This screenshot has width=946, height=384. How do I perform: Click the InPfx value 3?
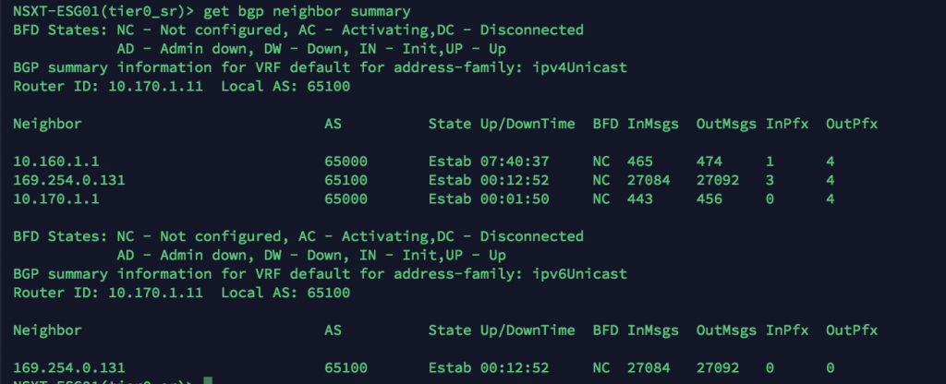(x=770, y=180)
